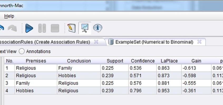This screenshot has width=223, height=105.
Task: Select Religious conclusion in rule 4
Action: pos(79,91)
